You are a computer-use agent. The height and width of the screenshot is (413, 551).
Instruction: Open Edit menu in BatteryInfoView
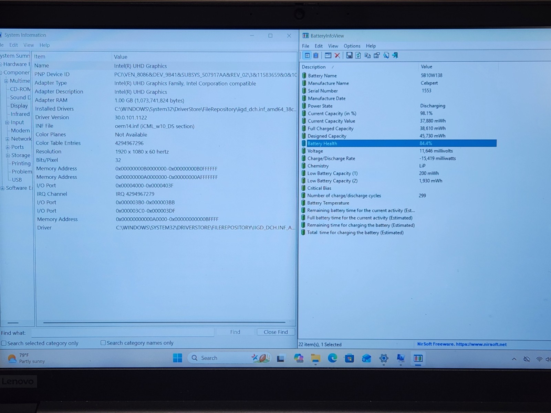click(319, 46)
